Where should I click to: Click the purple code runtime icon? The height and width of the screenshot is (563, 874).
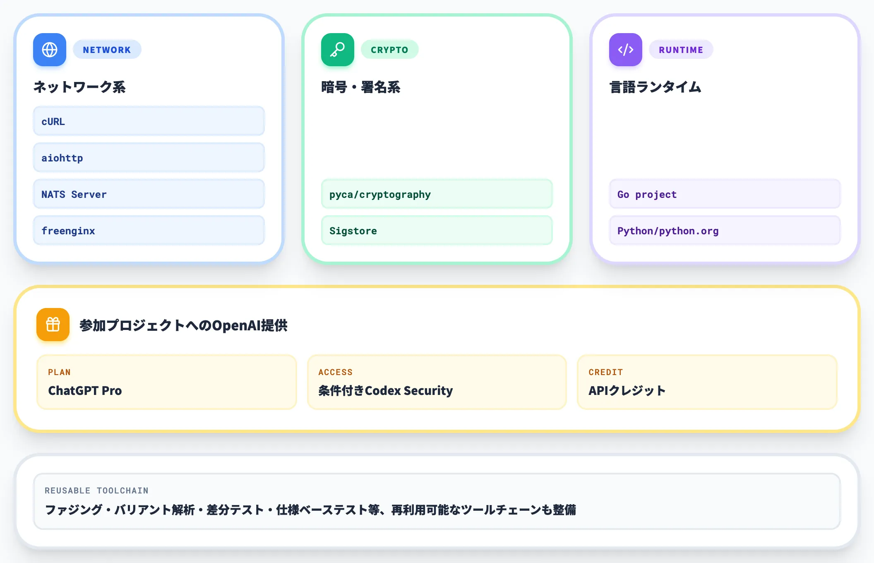(626, 50)
